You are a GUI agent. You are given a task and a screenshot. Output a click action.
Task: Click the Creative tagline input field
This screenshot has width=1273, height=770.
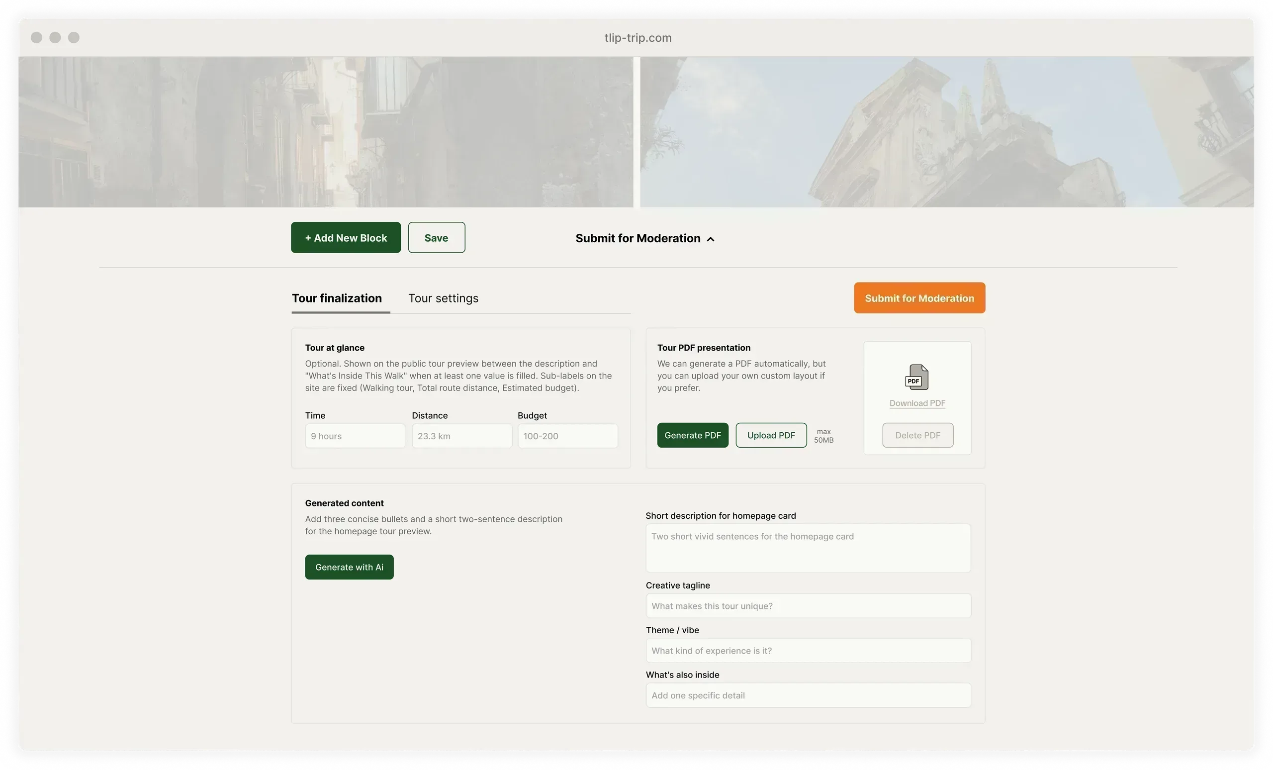[808, 606]
